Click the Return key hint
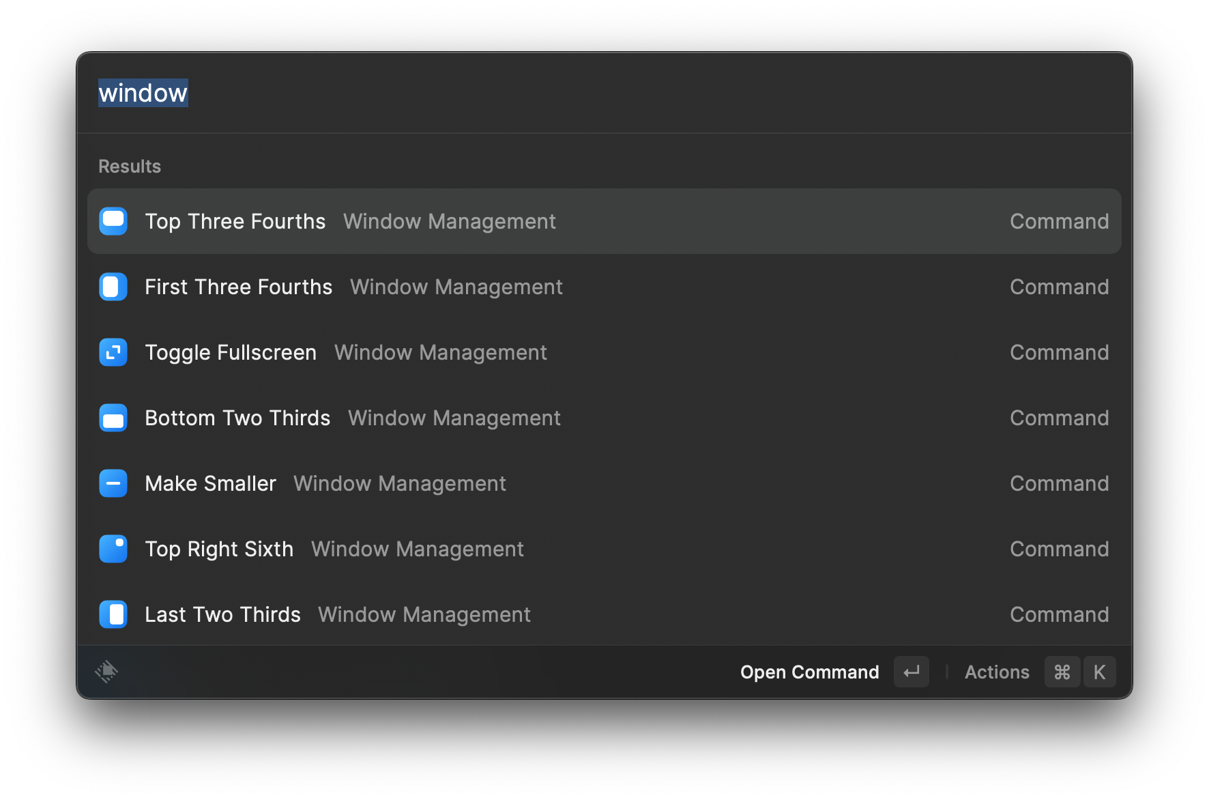This screenshot has height=800, width=1209. click(912, 672)
